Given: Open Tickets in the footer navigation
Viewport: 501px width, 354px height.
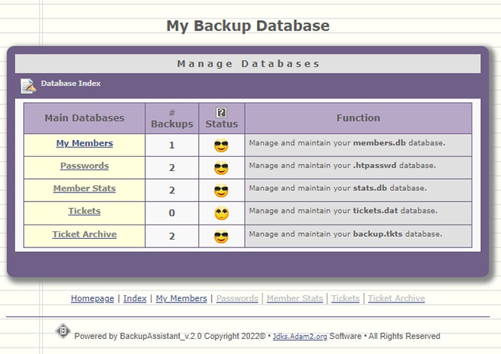Looking at the screenshot, I should pyautogui.click(x=346, y=298).
